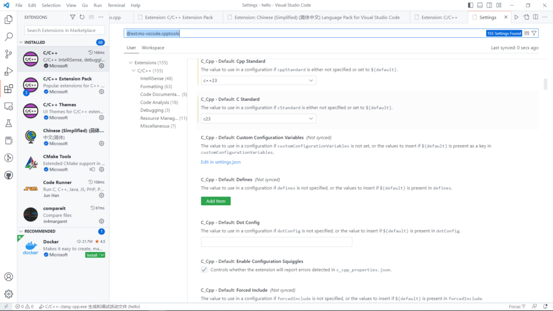Open the Source Control view
This screenshot has width=553, height=311.
pyautogui.click(x=9, y=54)
